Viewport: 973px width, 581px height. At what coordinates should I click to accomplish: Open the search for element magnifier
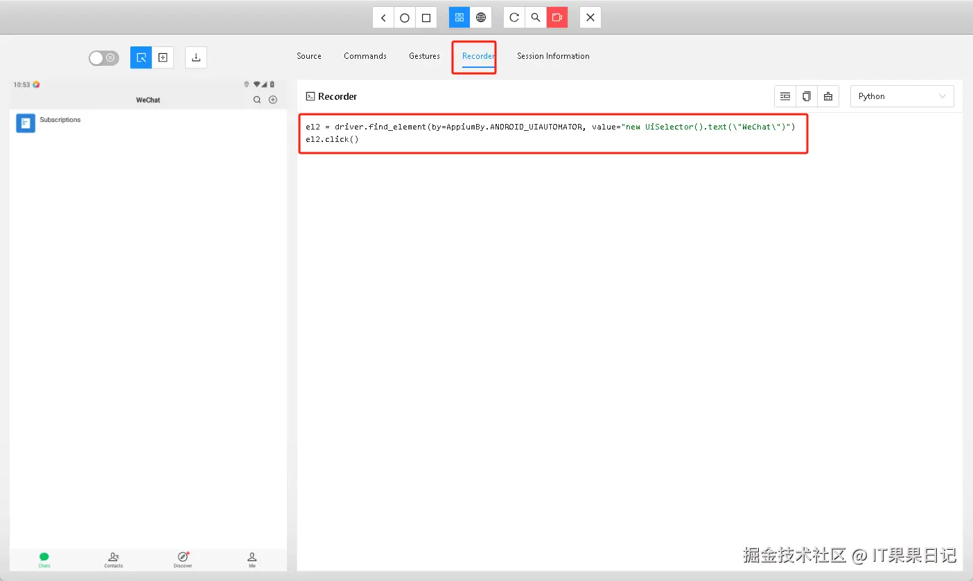[536, 17]
